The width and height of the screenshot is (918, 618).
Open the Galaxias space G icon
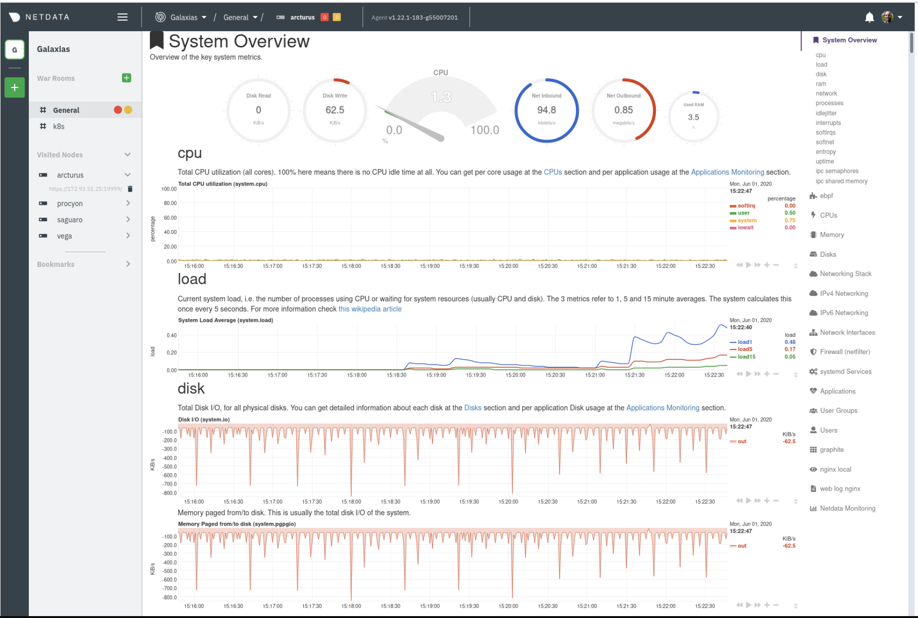point(15,50)
